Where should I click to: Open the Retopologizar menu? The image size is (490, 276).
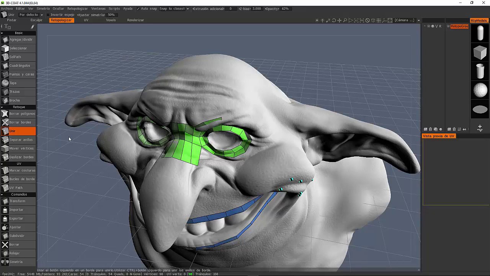77,8
